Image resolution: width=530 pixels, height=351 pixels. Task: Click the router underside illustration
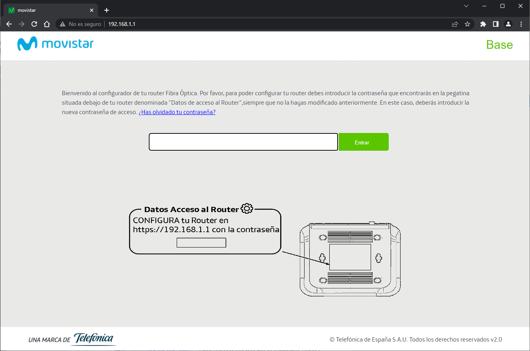(350, 259)
